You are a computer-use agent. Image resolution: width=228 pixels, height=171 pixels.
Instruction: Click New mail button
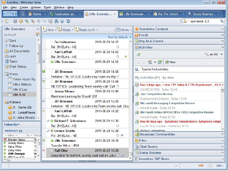49,30
